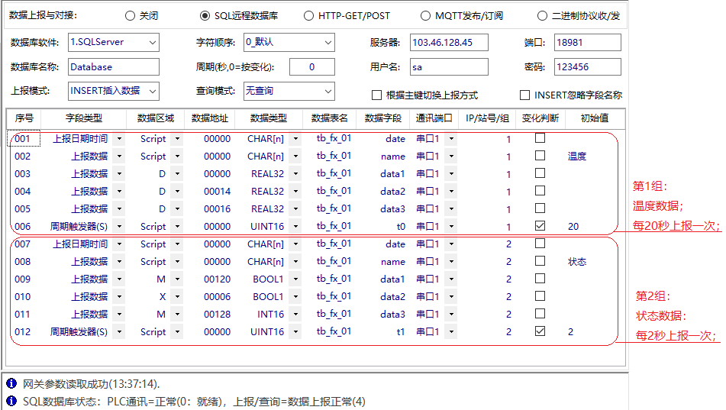Choose the HTTP-GET/POST reporting mode
The width and height of the screenshot is (726, 410).
tap(308, 15)
